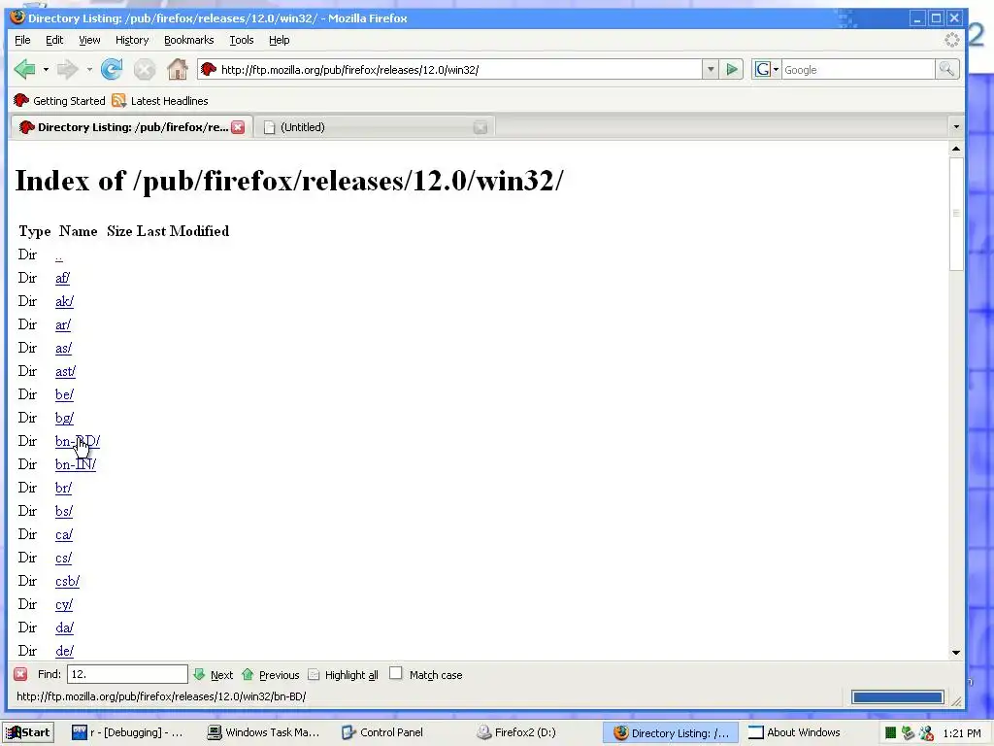Screen dimensions: 994x746
Task: Open the Edit menu
Action: [x=54, y=40]
